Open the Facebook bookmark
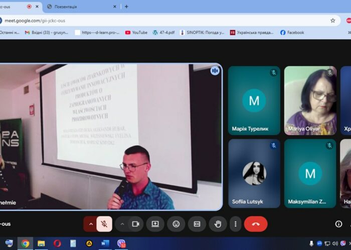 click(x=292, y=32)
